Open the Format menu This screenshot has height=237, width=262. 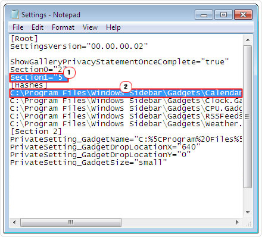pos(63,27)
